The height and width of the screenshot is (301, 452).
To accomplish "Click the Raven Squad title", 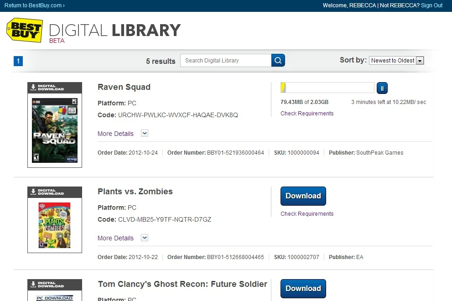I will point(124,87).
